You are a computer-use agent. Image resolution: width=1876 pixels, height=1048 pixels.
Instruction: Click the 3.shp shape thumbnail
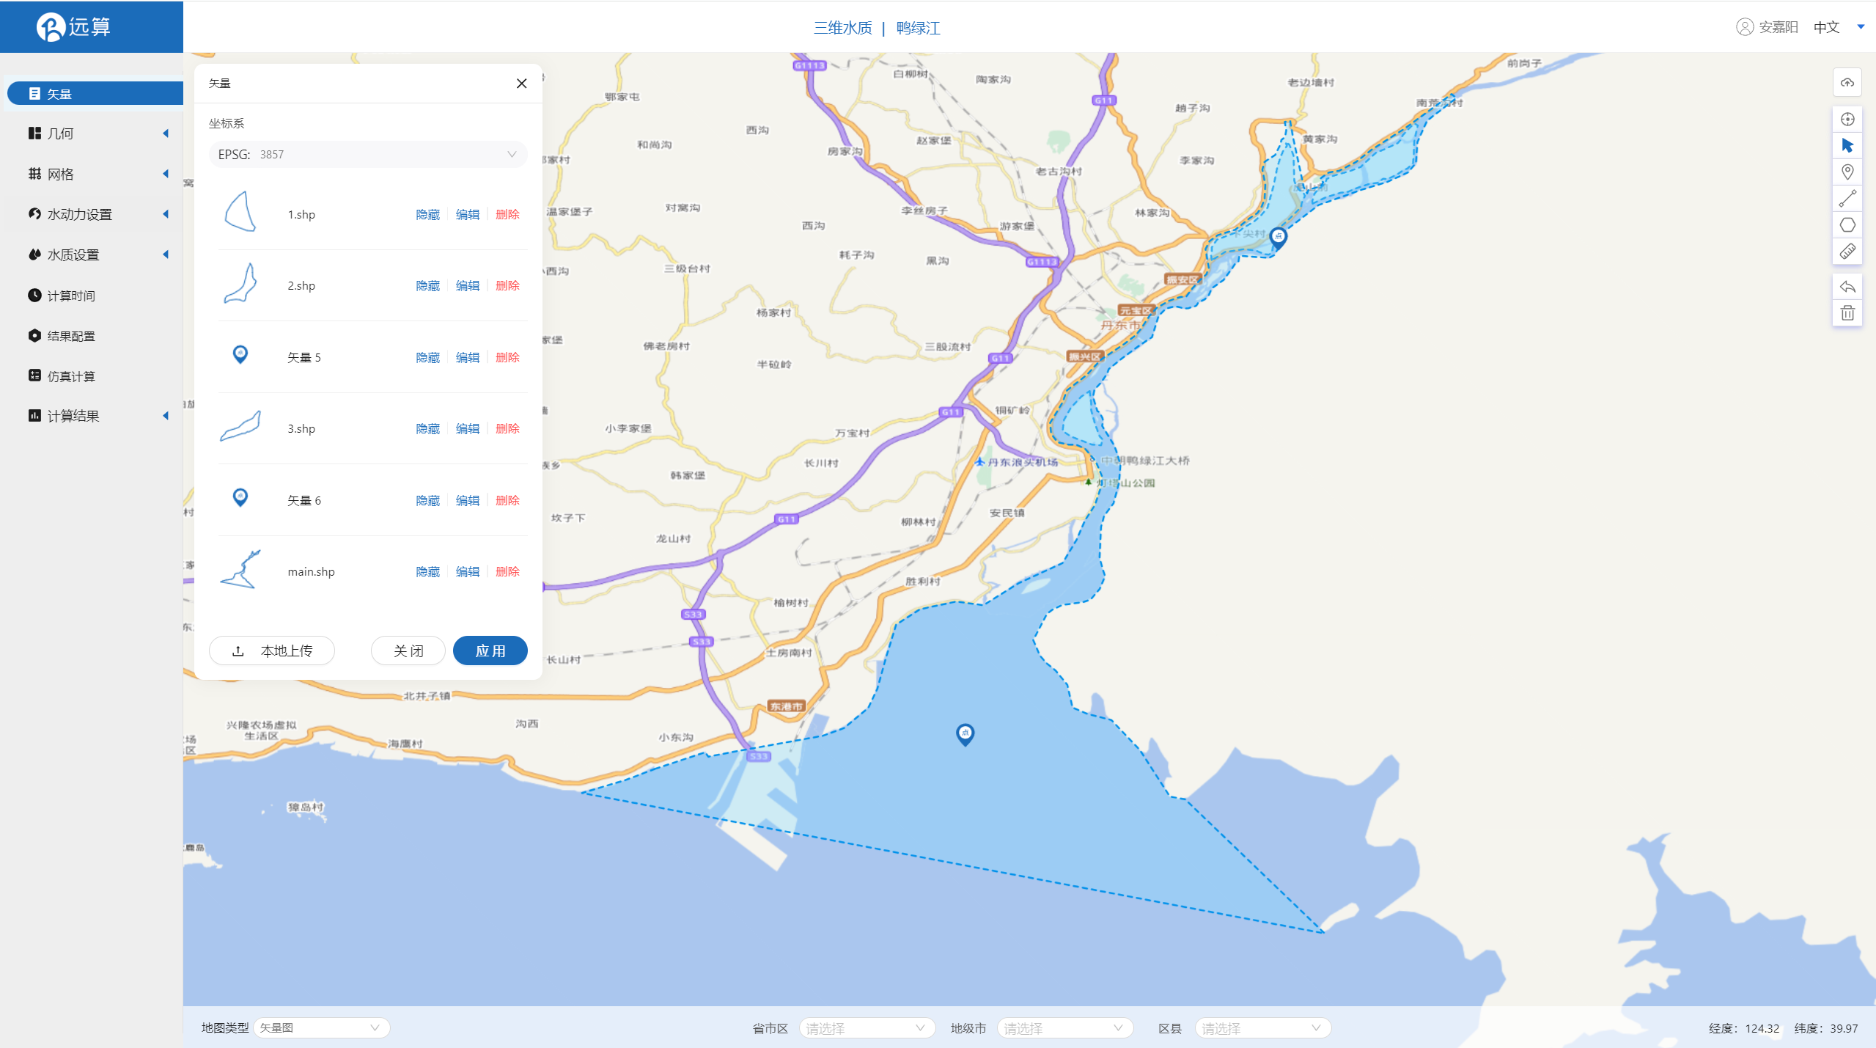(240, 426)
